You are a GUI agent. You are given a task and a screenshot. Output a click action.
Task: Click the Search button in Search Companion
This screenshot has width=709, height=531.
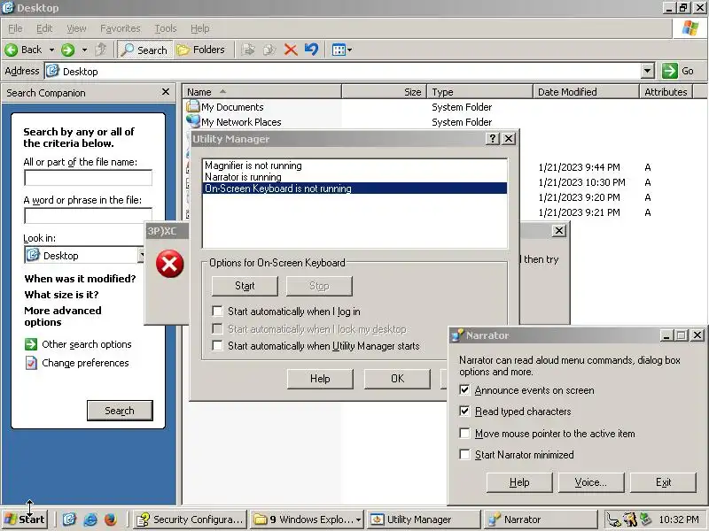pyautogui.click(x=120, y=411)
